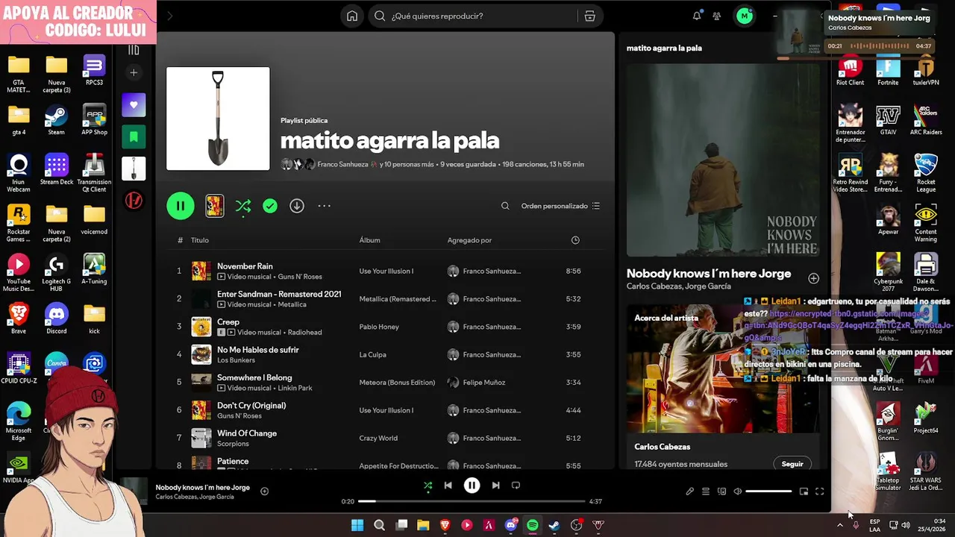Open the Carlos Cabezas, Jorge García artist link in Now Playing
This screenshot has width=955, height=537.
pyautogui.click(x=679, y=286)
